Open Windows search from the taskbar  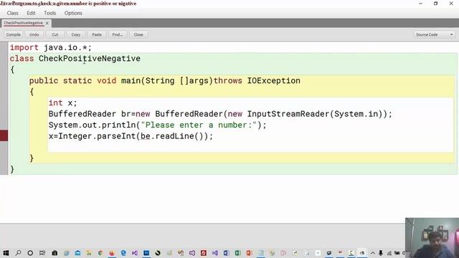[x=18, y=253]
